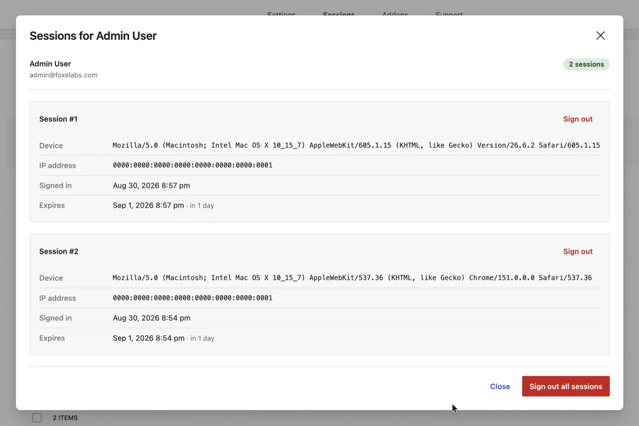The height and width of the screenshot is (426, 639).
Task: Click Aug 30, 2026 8:57 pm signed-in time
Action: (152, 186)
